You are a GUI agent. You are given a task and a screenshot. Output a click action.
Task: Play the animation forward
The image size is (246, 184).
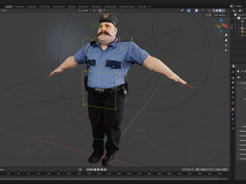(98, 169)
